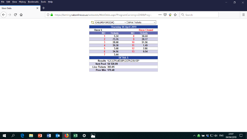Click the refresh odds icon beside CHELMSFORD
The image size is (247, 139).
[x=92, y=22]
